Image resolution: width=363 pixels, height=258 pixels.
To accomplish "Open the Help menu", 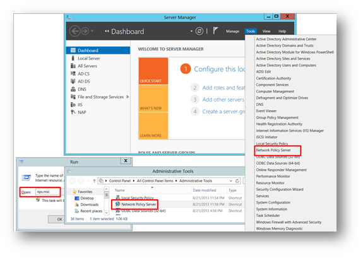I will click(x=282, y=32).
